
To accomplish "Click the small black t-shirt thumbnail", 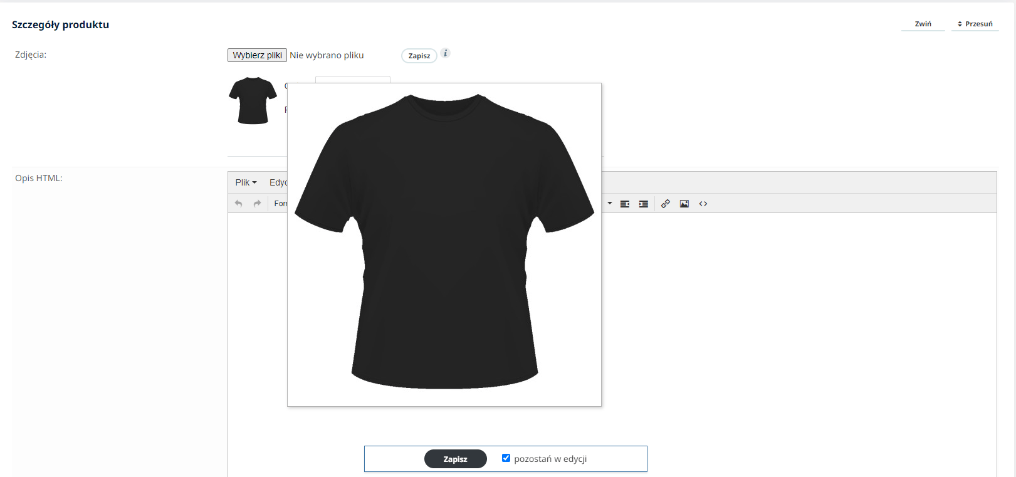I will [x=253, y=100].
